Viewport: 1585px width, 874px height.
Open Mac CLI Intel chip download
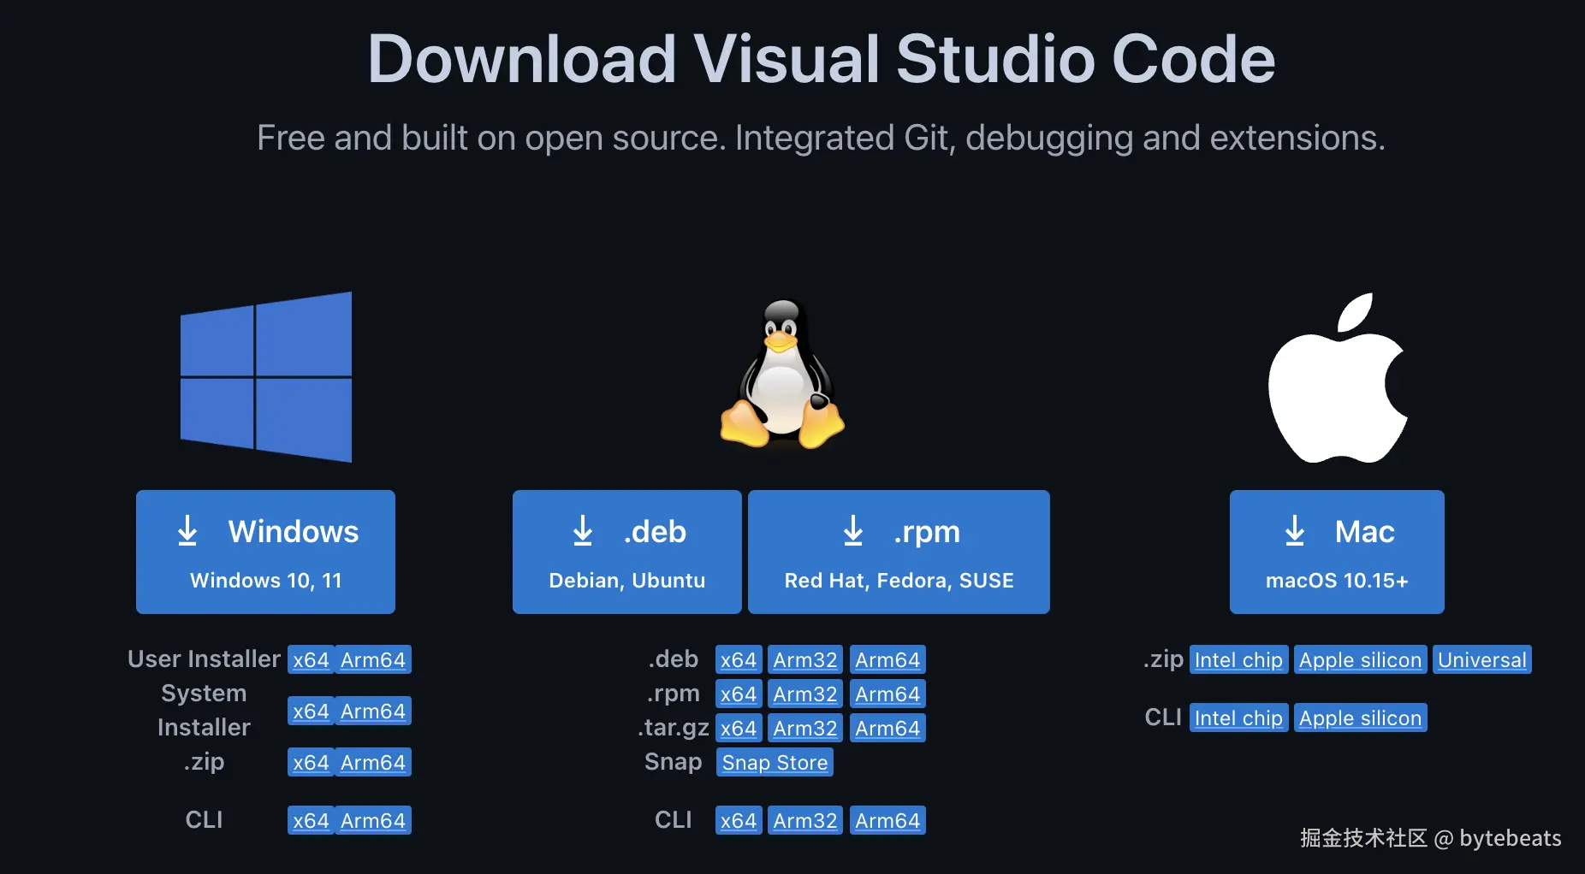click(x=1238, y=718)
